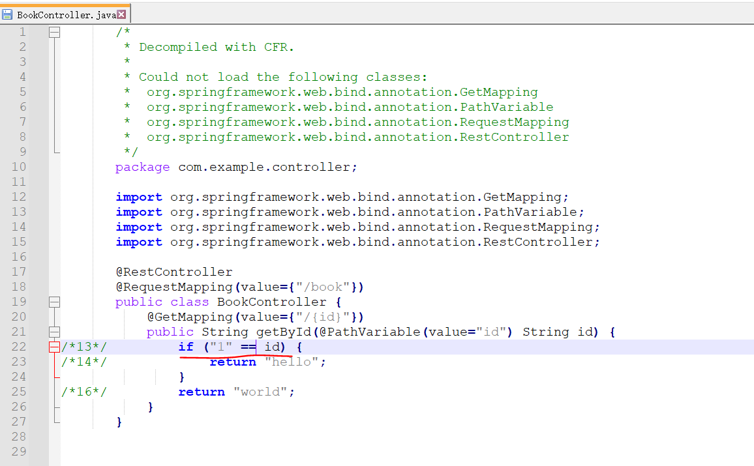Click the import RestController statement on line 15
The image size is (754, 466).
pyautogui.click(x=358, y=242)
